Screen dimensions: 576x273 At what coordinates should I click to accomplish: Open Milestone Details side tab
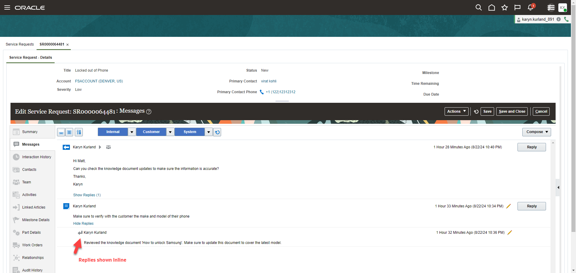(32, 220)
